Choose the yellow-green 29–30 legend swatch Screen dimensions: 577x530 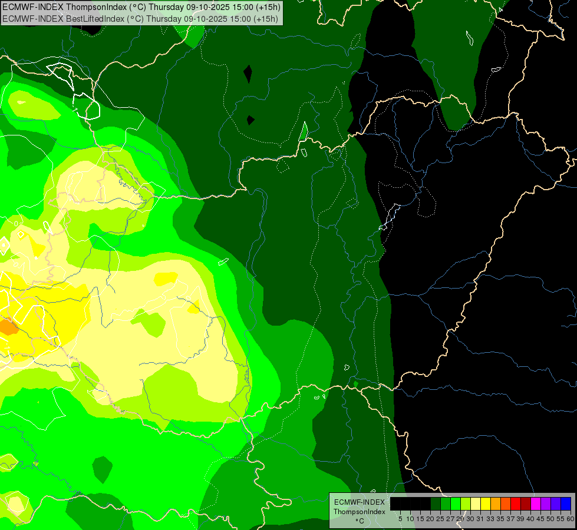point(466,503)
